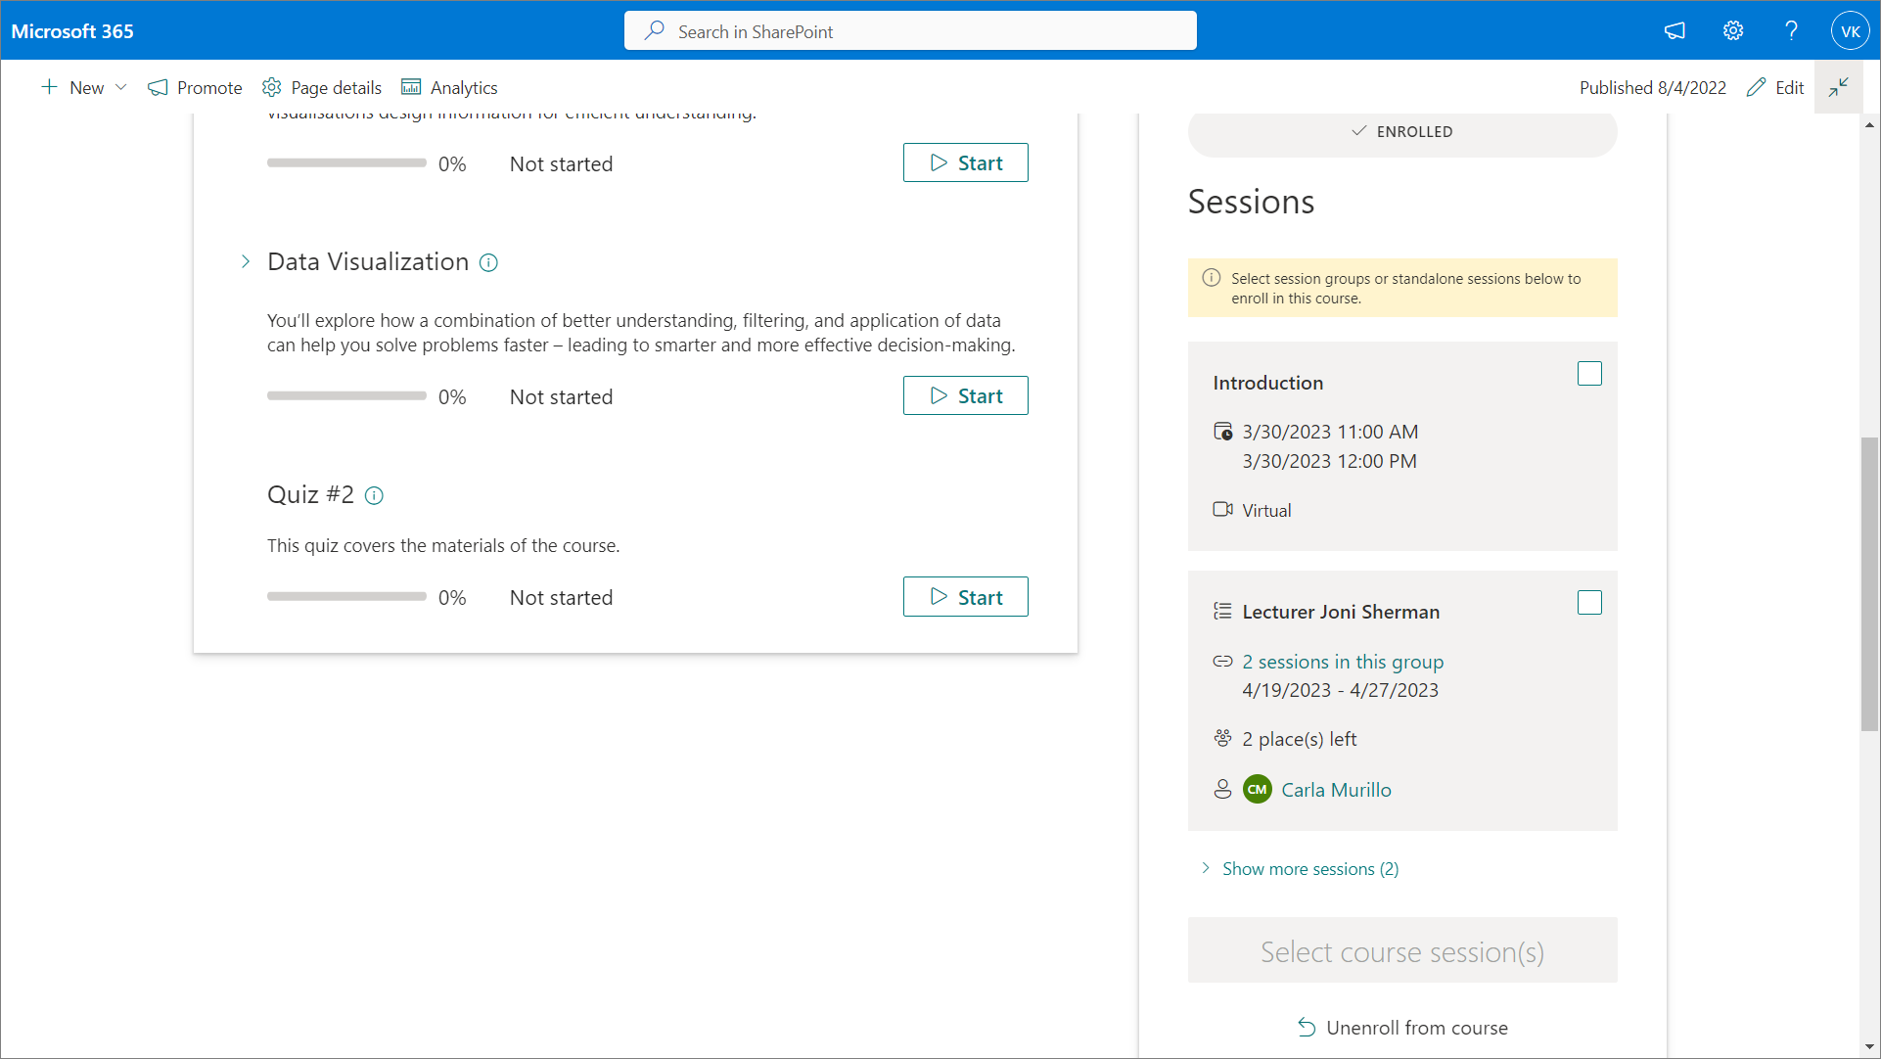Click the page vertical scrollbar thumb
Viewport: 1881px width, 1059px height.
pyautogui.click(x=1869, y=584)
